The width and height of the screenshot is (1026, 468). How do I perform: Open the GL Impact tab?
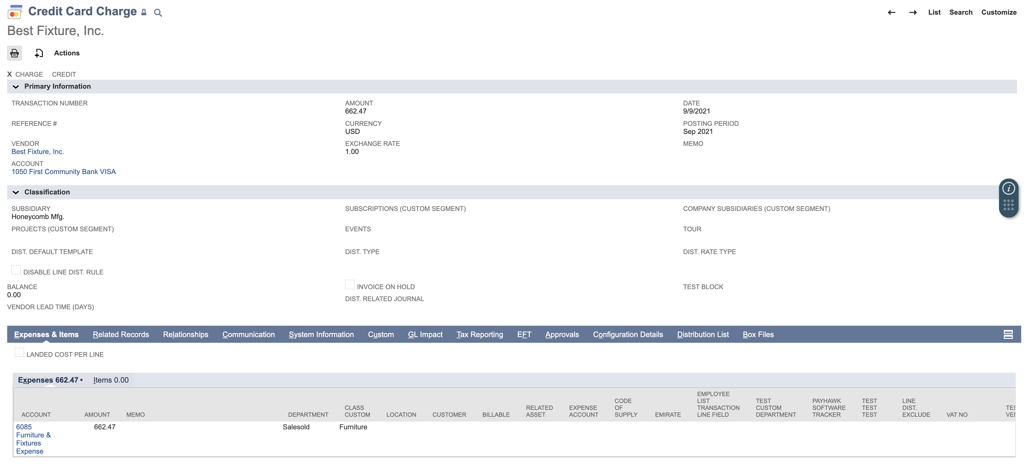(425, 335)
